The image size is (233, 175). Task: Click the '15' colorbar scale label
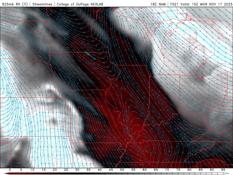tap(43, 170)
